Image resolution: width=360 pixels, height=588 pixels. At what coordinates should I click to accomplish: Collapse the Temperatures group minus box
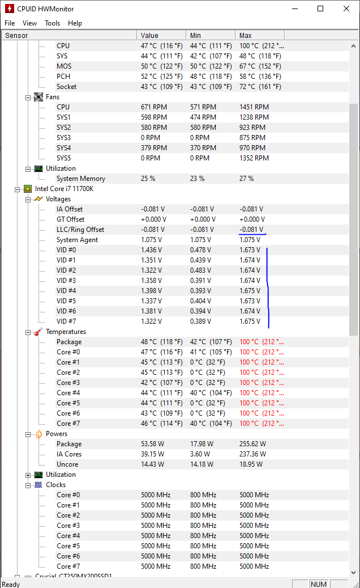28,332
